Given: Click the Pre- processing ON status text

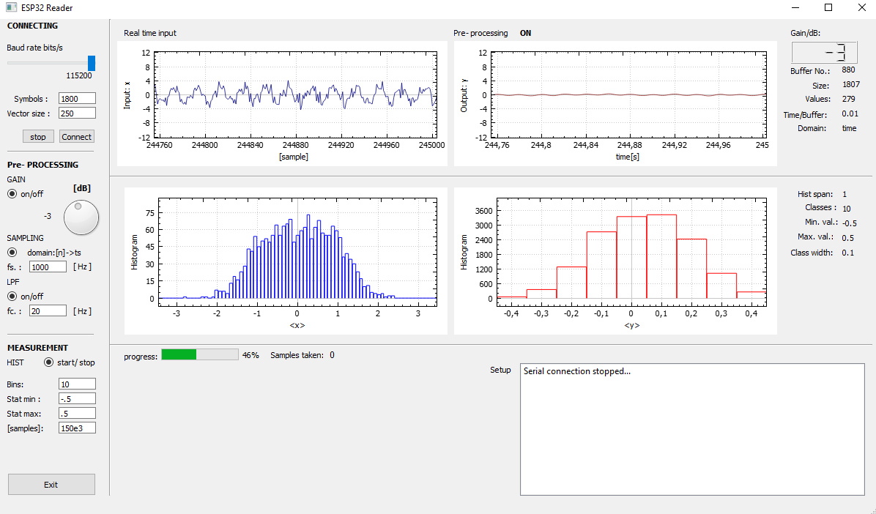Looking at the screenshot, I should pyautogui.click(x=526, y=33).
